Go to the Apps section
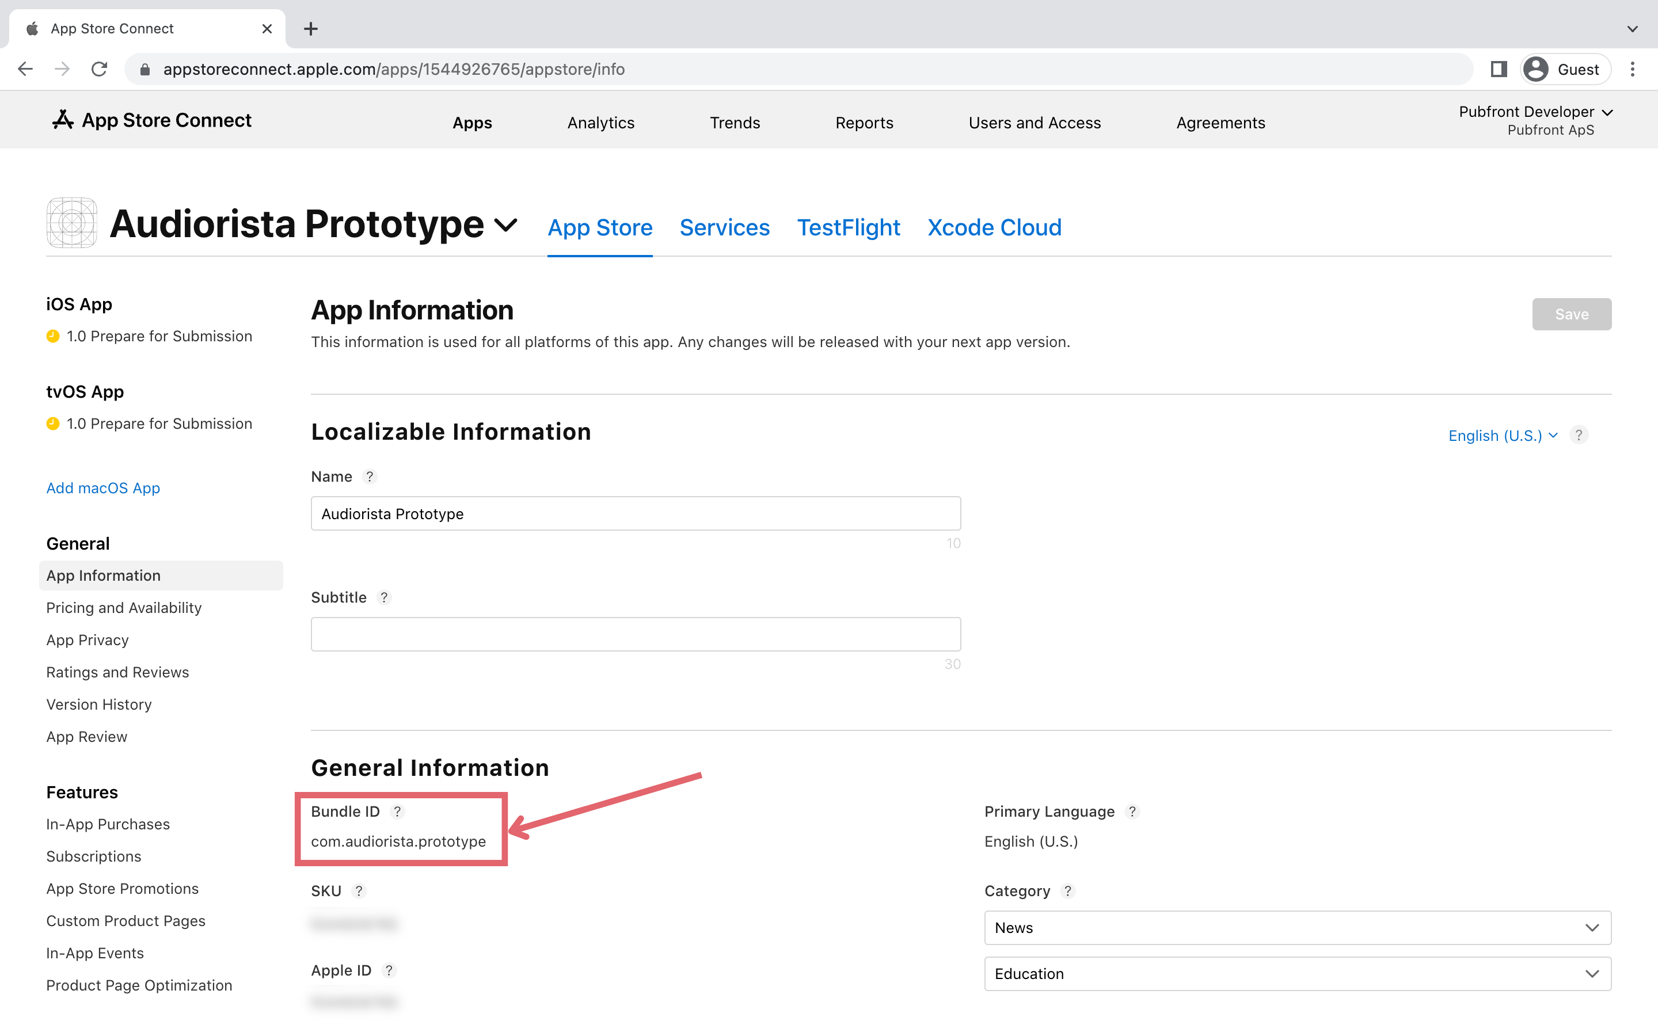The image size is (1658, 1036). pyautogui.click(x=472, y=123)
